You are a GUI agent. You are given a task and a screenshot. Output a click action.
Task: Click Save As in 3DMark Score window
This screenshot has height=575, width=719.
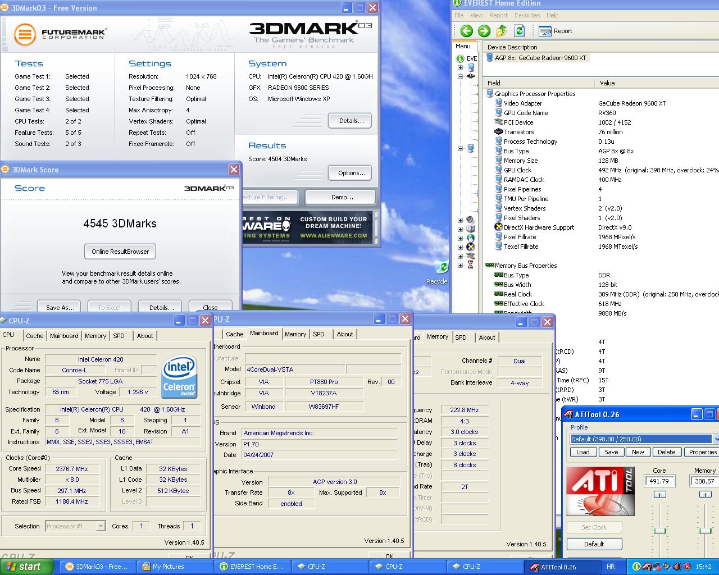tap(60, 307)
